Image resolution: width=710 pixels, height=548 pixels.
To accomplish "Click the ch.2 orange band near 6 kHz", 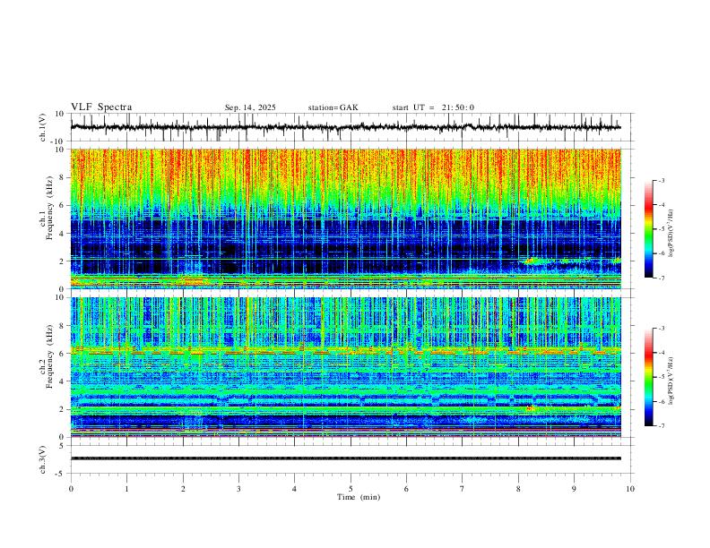I will 345,351.
